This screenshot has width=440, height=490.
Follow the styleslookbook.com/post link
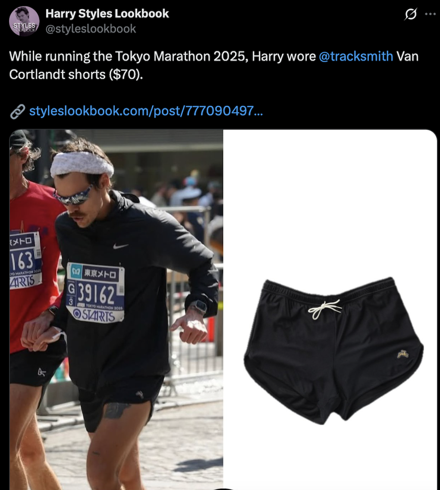146,111
